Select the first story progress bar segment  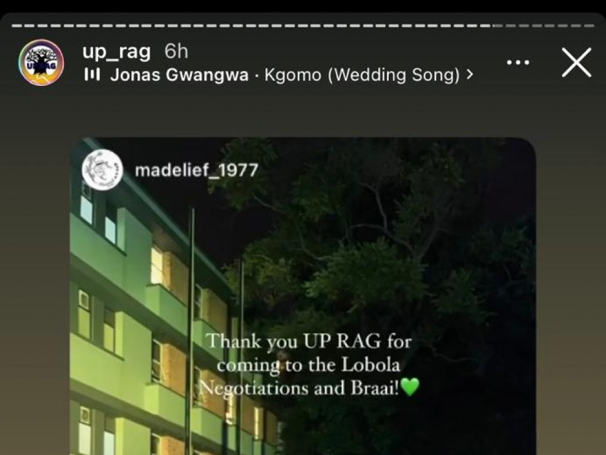17,26
